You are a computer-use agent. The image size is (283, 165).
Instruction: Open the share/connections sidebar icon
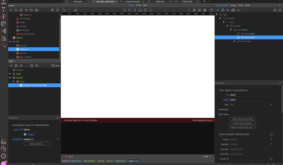click(x=3, y=31)
